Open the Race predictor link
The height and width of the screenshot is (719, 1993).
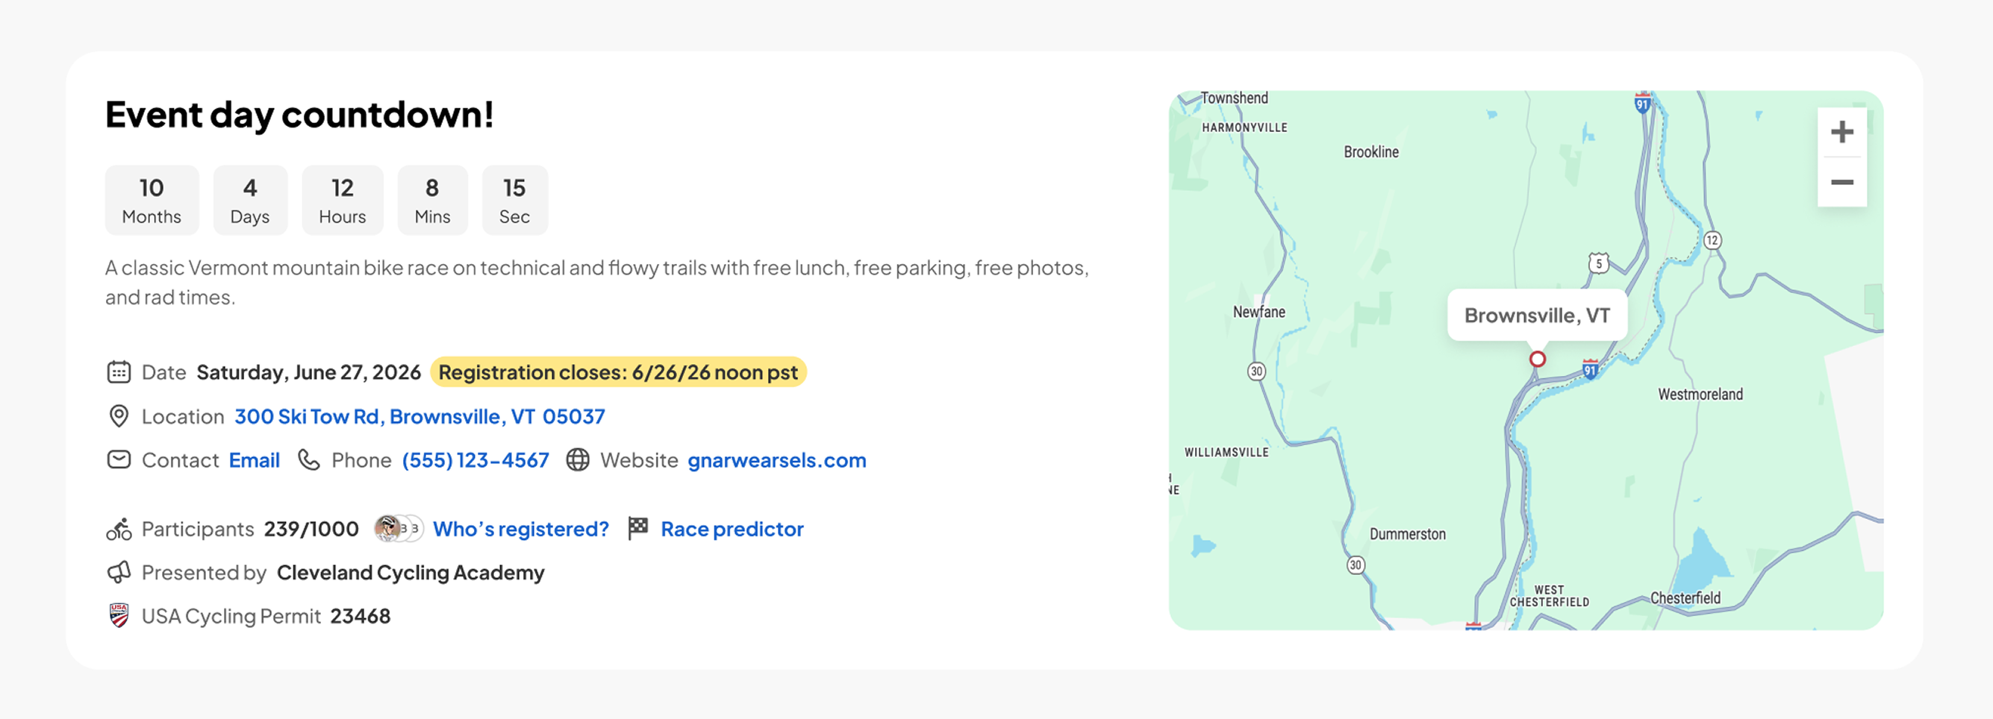[732, 529]
